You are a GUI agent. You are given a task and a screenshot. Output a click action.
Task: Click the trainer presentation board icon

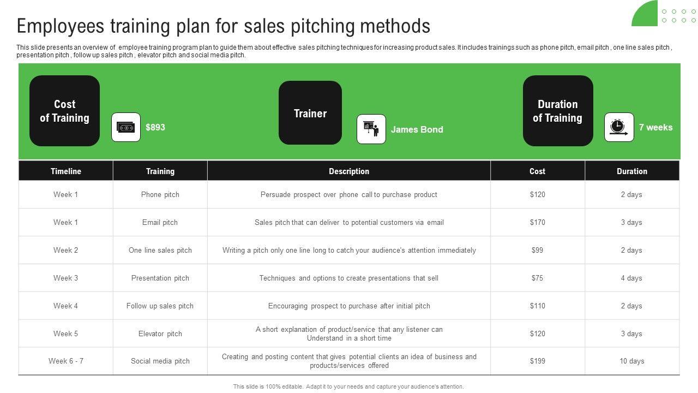coord(371,129)
